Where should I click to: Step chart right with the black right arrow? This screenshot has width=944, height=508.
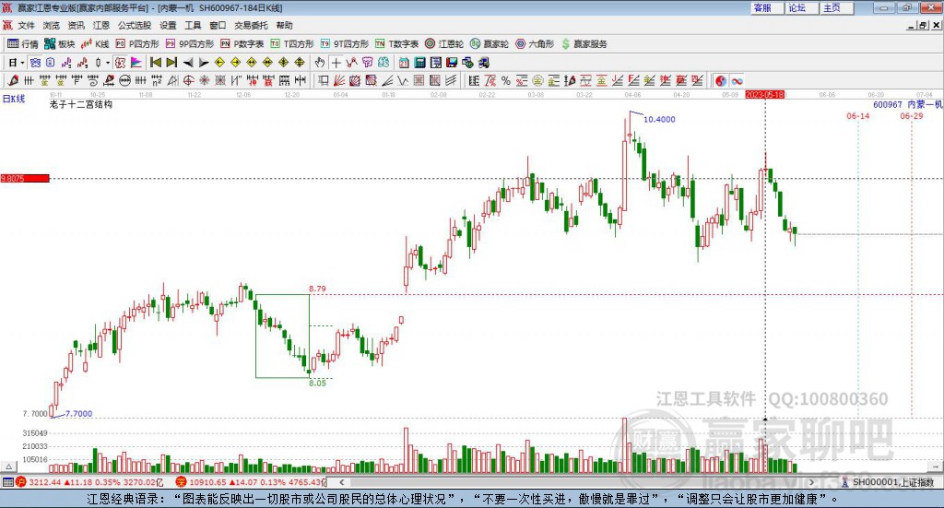(204, 63)
